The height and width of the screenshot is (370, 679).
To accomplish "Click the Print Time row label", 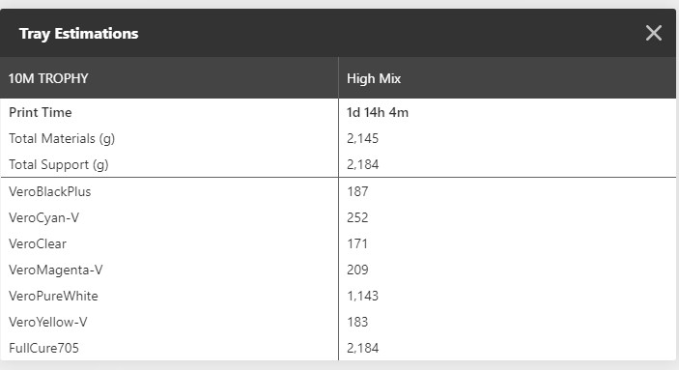I will 41,113.
